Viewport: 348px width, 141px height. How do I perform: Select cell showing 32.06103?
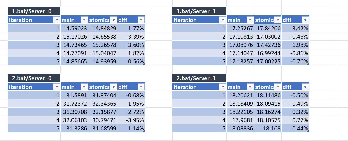tap(74, 120)
